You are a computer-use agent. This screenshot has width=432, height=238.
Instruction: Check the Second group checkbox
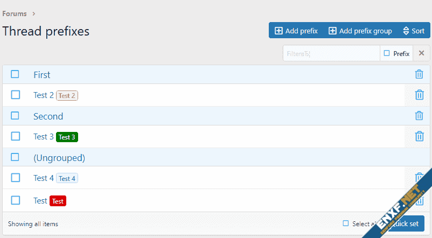tap(15, 116)
